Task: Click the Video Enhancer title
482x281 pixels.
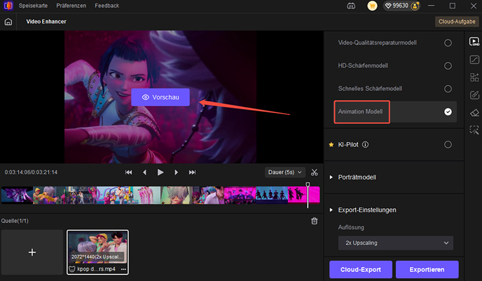Action: click(46, 22)
